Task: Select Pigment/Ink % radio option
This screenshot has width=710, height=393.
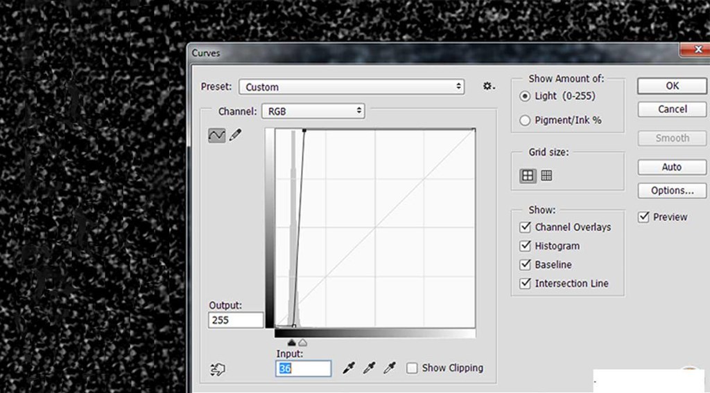Action: coord(525,120)
